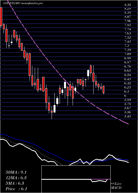Click the 7.85 price axis label
Screen dimensions: 138x193
128,25
